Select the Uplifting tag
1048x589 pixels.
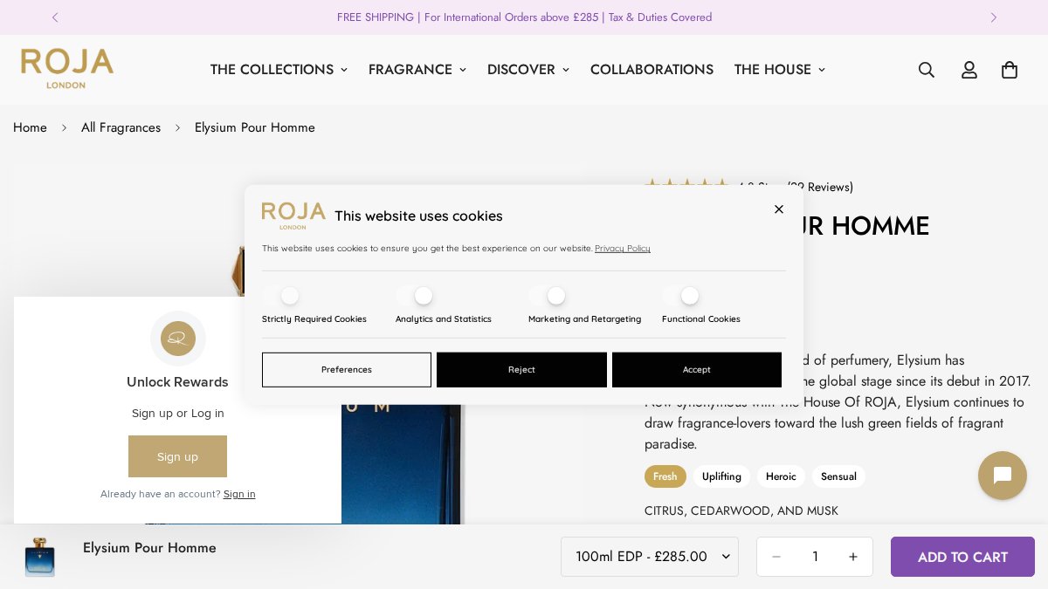721,476
